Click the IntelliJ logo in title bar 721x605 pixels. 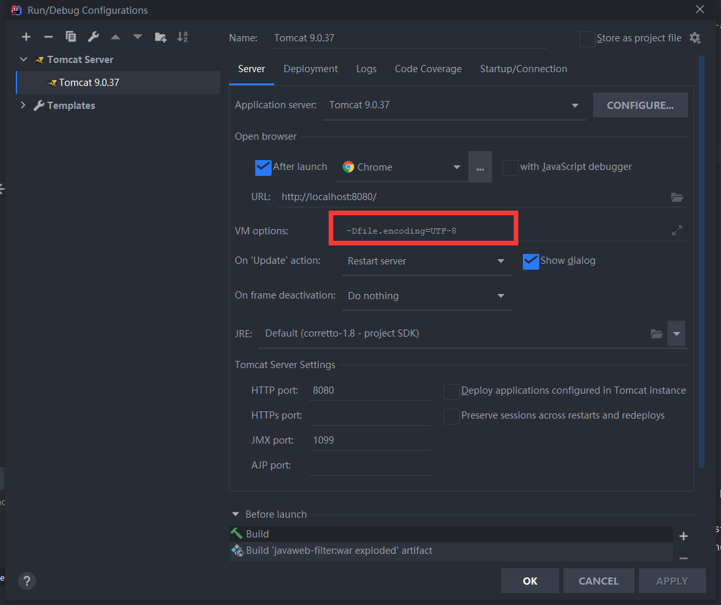(16, 10)
